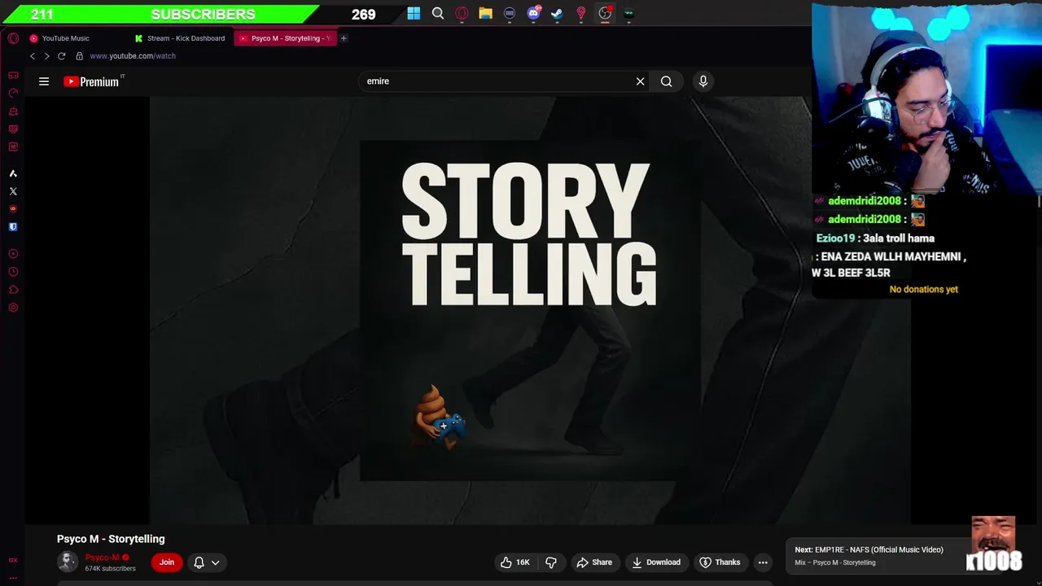Run search with magnifier button
Viewport: 1042px width, 586px height.
coord(667,81)
